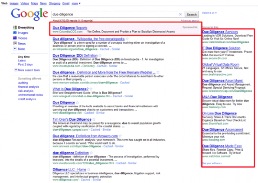Image resolution: width=258 pixels, height=183 pixels.
Task: Open Similar link for investopedia result
Action: (113, 66)
